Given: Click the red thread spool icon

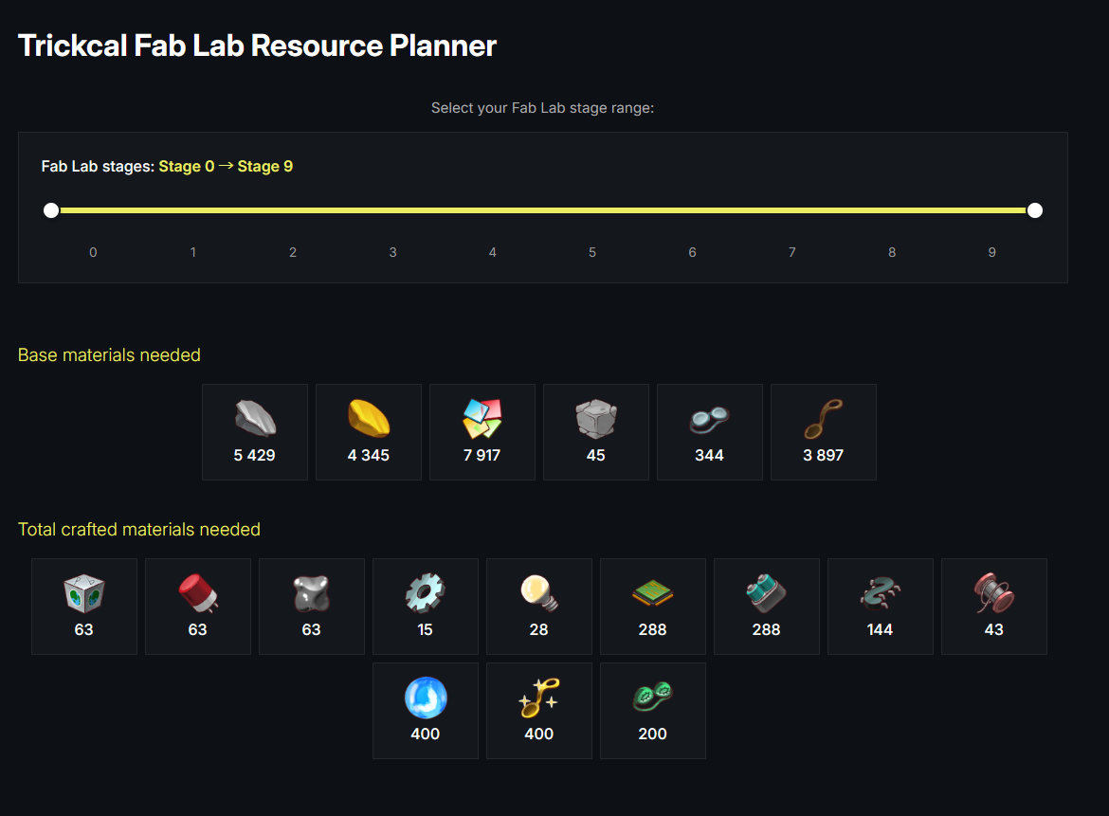Looking at the screenshot, I should click(993, 593).
